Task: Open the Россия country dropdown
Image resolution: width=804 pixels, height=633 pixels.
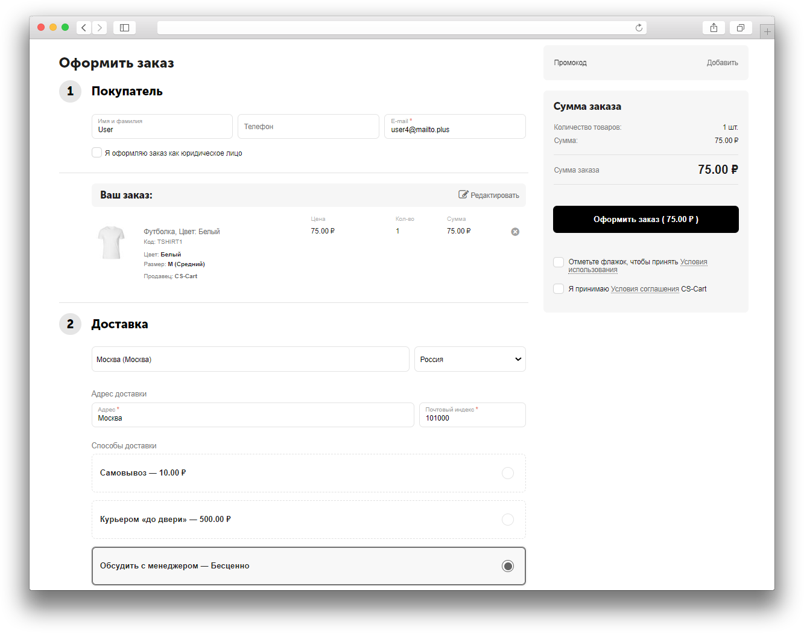Action: (470, 359)
